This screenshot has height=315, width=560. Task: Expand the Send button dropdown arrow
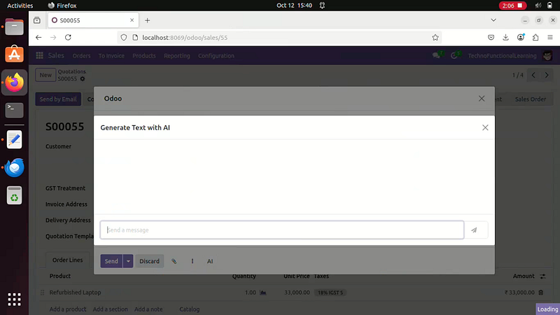128,261
